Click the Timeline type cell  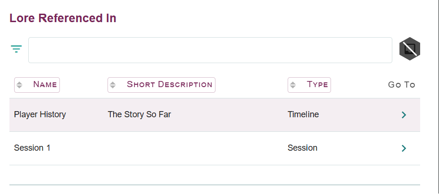(x=303, y=114)
